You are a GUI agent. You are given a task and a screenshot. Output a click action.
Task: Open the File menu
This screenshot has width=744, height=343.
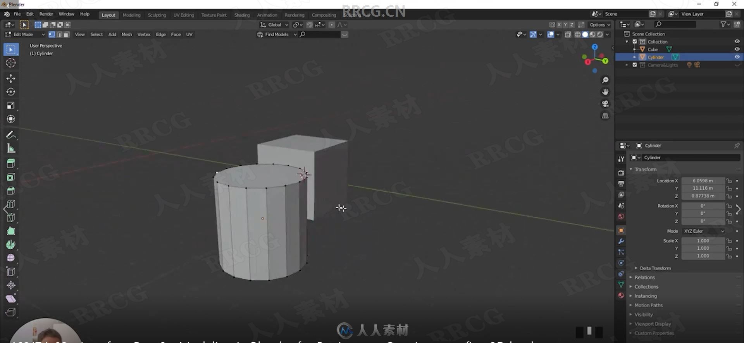coord(17,14)
